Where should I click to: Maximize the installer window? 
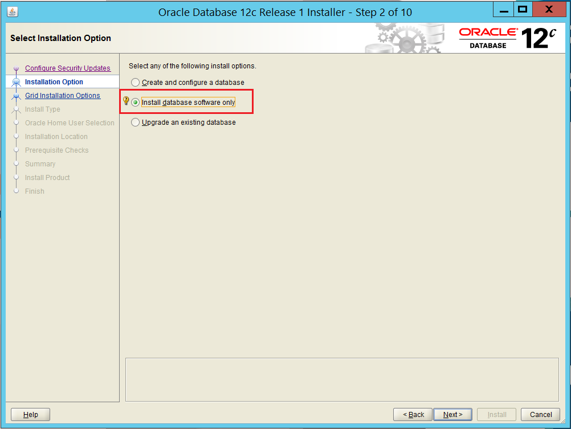pyautogui.click(x=523, y=10)
